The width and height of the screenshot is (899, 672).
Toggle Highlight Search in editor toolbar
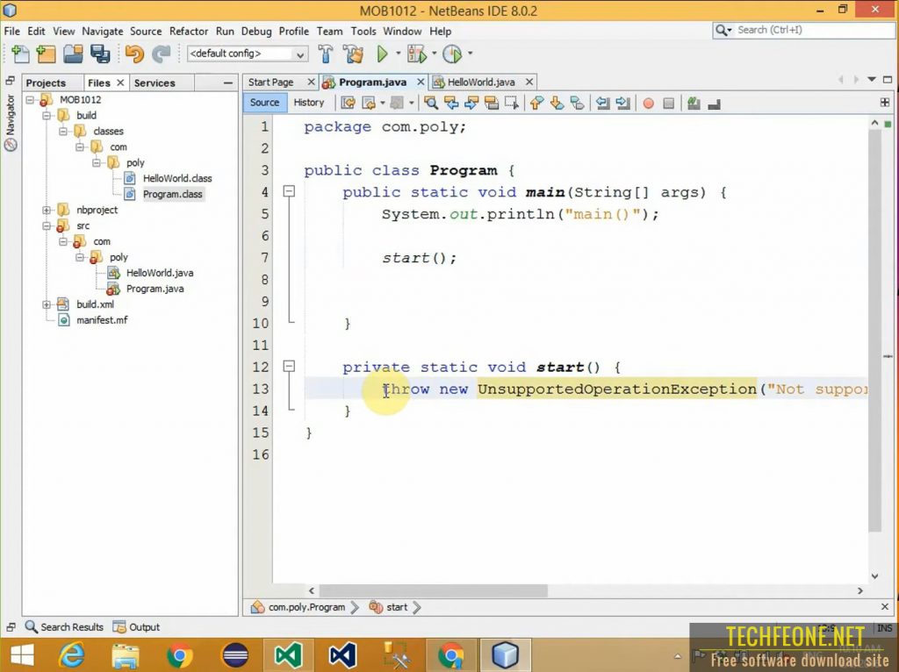point(492,104)
